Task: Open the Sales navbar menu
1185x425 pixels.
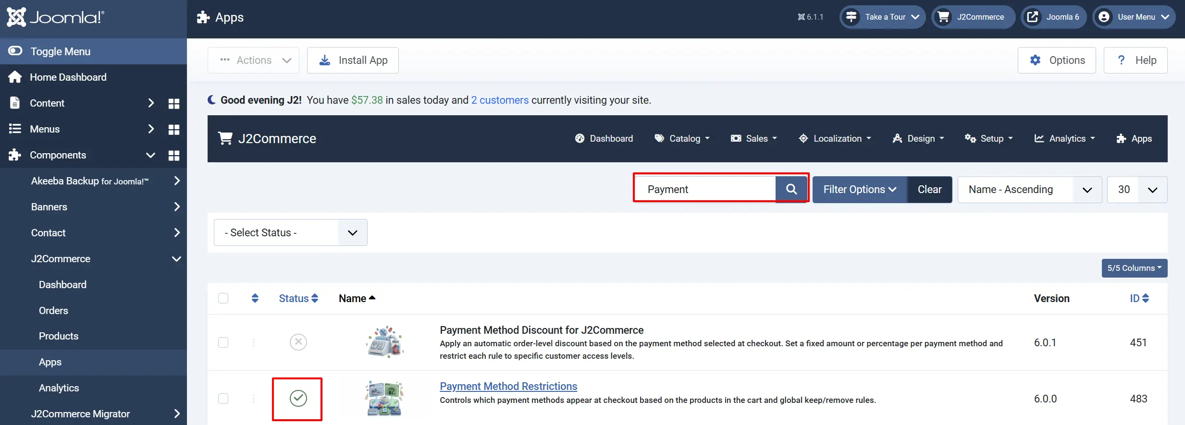Action: click(753, 138)
